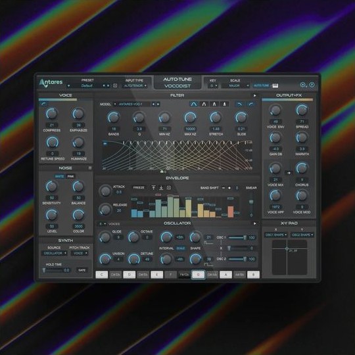Toggle the Gate button
This screenshot has height=355, width=355.
[82, 270]
